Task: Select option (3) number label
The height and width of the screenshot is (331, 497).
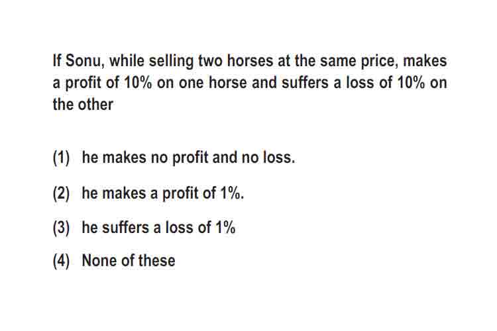Action: pos(61,228)
